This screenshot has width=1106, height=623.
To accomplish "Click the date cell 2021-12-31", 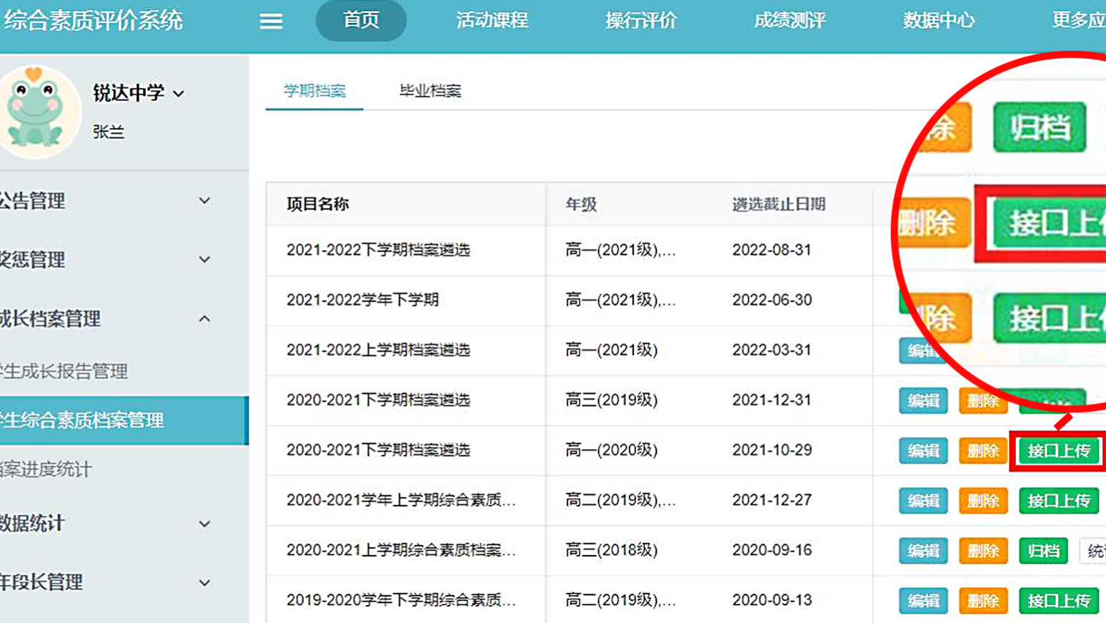I will pyautogui.click(x=771, y=400).
